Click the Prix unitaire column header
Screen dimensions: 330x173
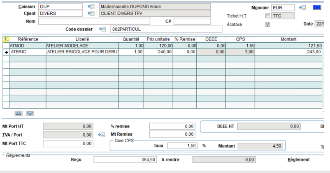[x=158, y=39]
